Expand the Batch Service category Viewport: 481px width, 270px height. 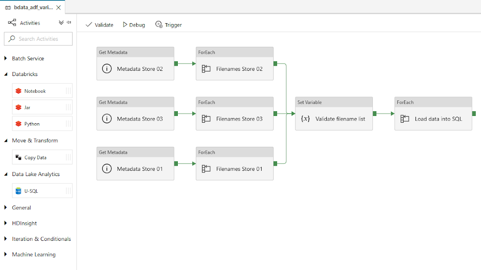[x=6, y=58]
